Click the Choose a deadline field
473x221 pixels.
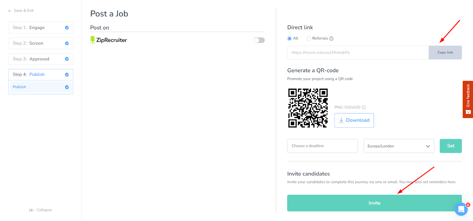322,146
